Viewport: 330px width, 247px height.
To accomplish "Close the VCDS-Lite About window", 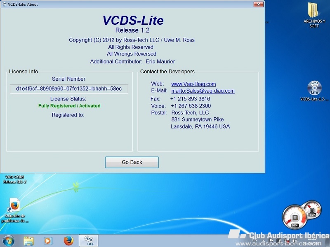I will pyautogui.click(x=259, y=4).
